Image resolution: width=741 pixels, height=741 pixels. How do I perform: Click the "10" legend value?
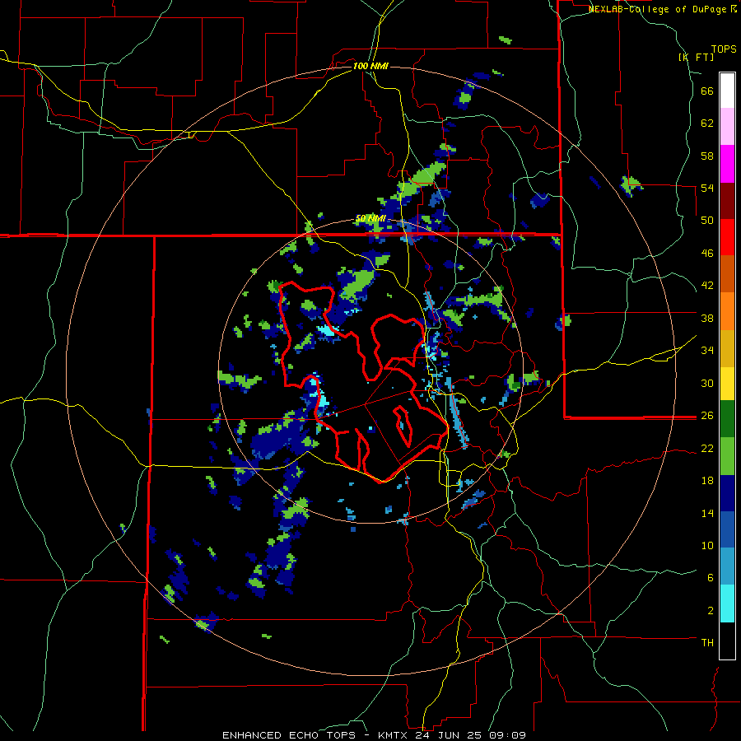click(707, 545)
